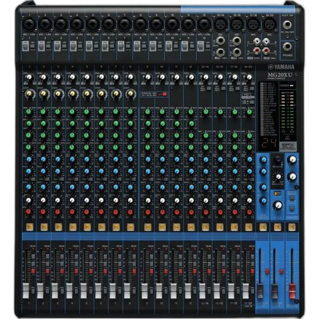The image size is (319, 319).
Task: Toggle the channel 1 red ST assign button
Action: coord(33,271)
